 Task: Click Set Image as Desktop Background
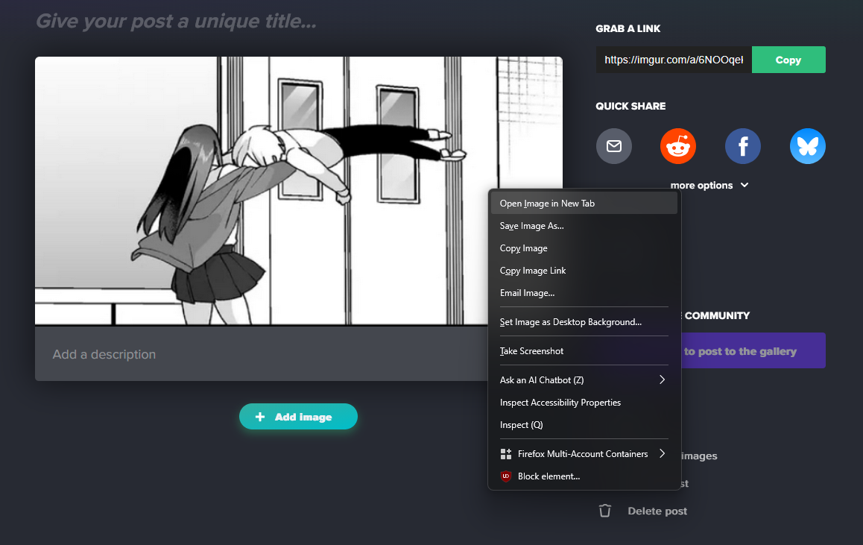[570, 322]
